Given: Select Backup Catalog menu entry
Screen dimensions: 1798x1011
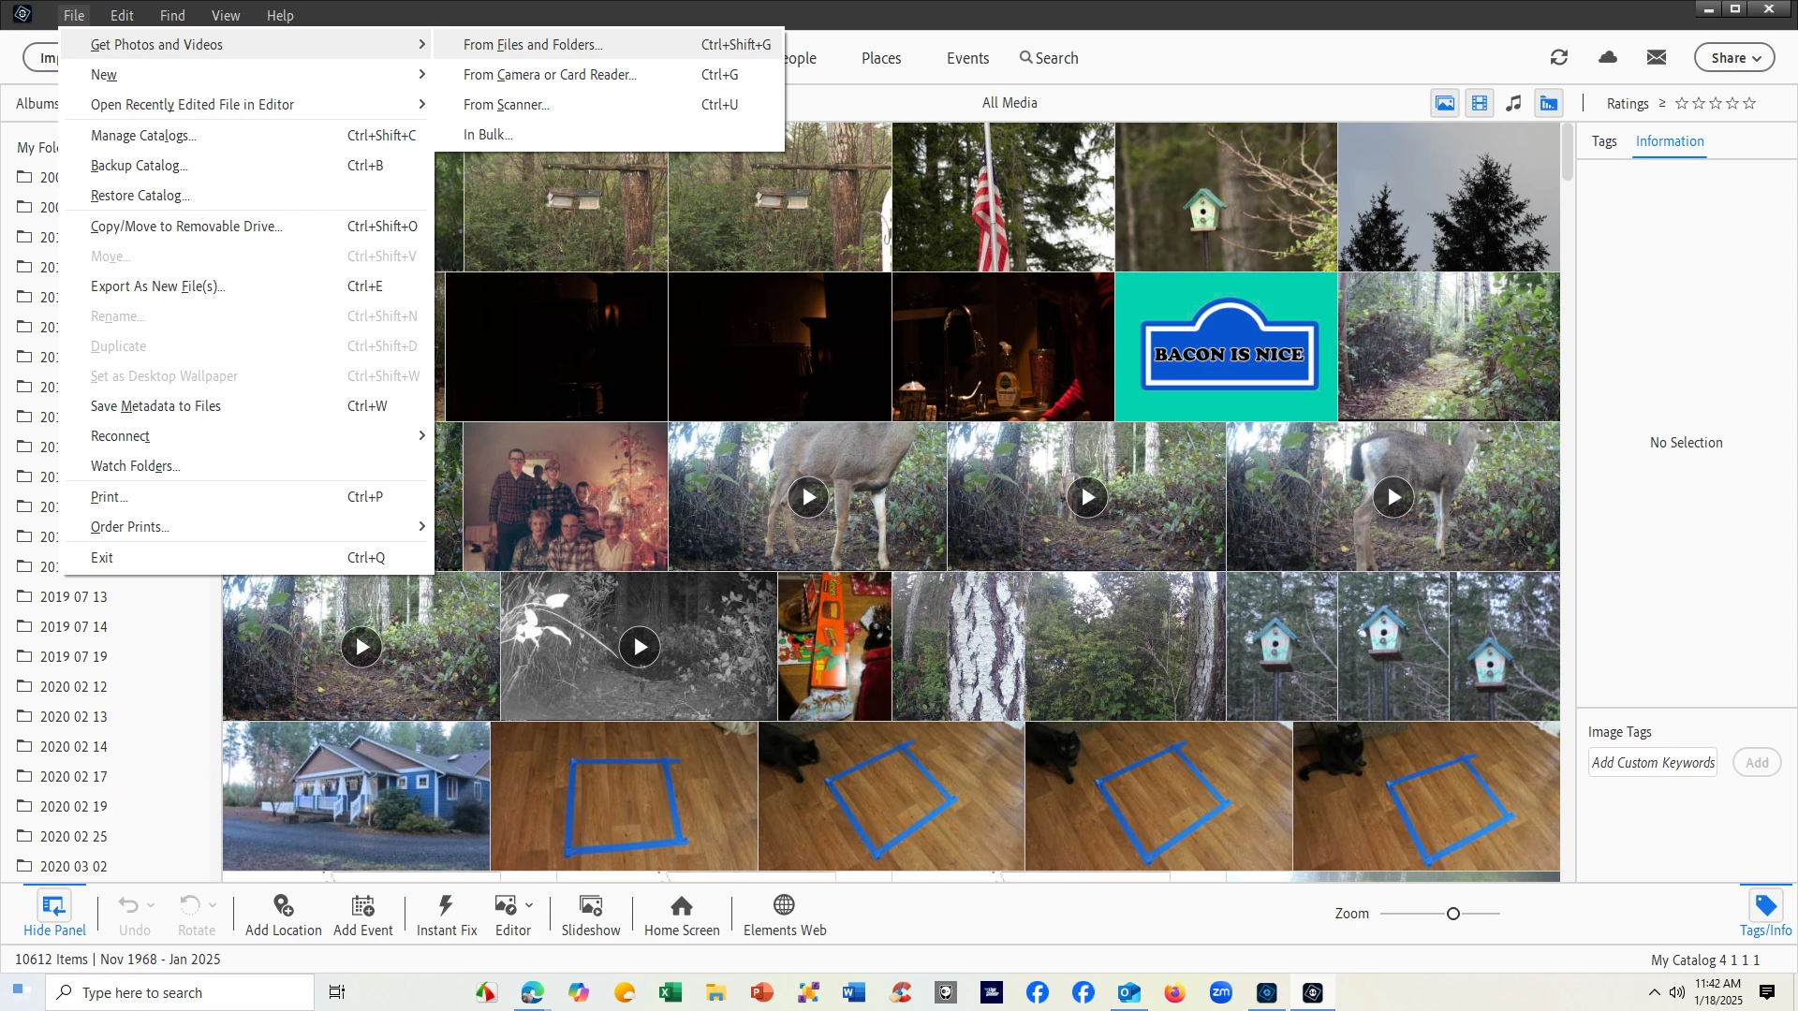Looking at the screenshot, I should click(139, 166).
